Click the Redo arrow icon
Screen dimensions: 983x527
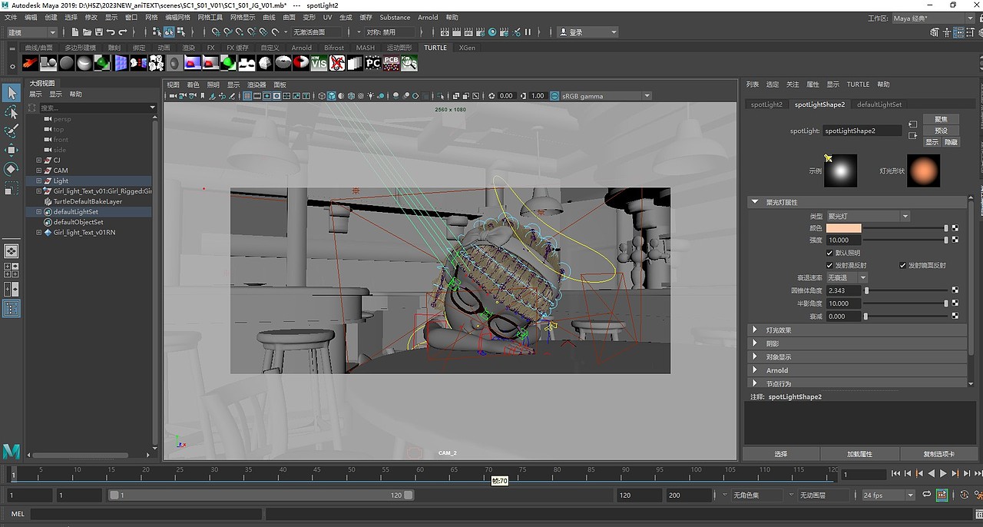point(124,32)
